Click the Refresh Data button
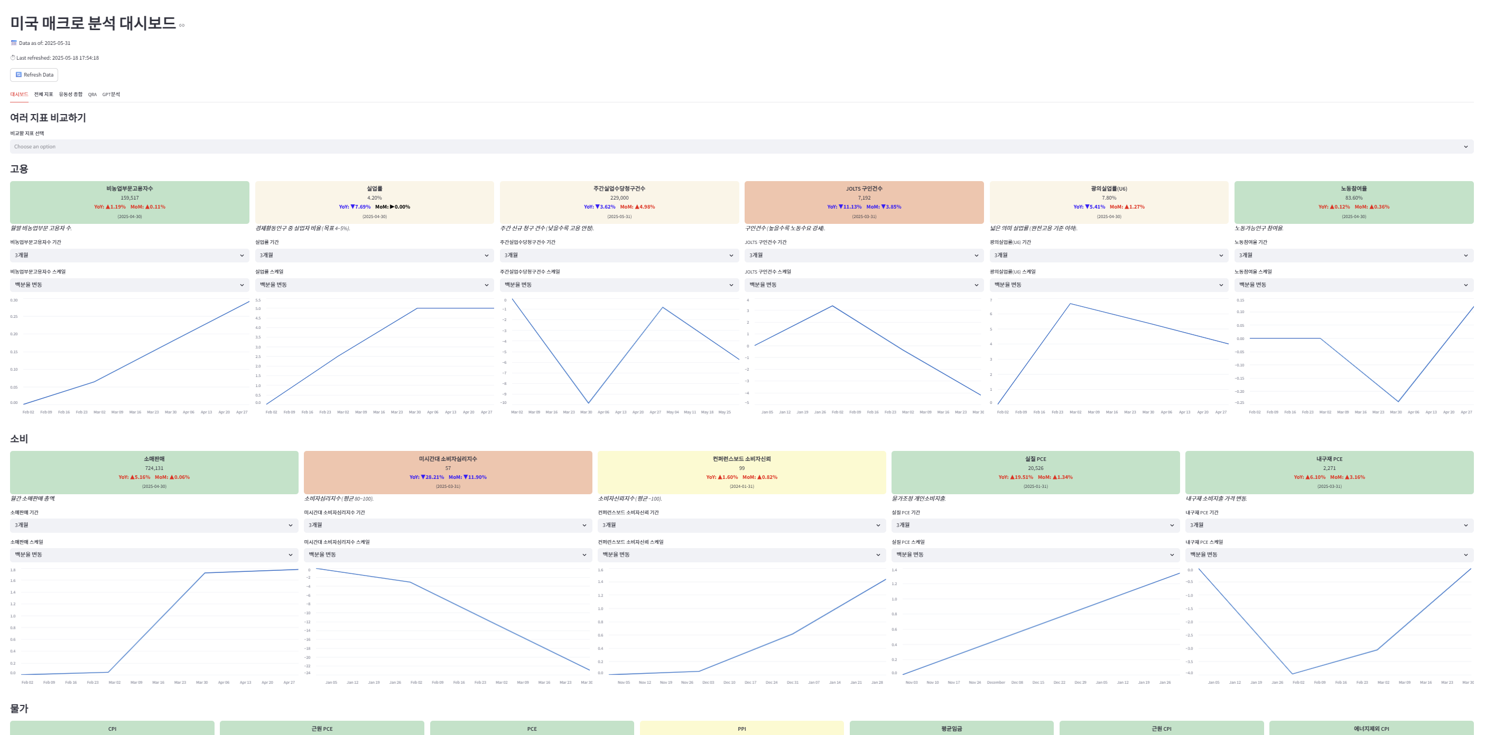Image resolution: width=1485 pixels, height=735 pixels. pyautogui.click(x=34, y=75)
